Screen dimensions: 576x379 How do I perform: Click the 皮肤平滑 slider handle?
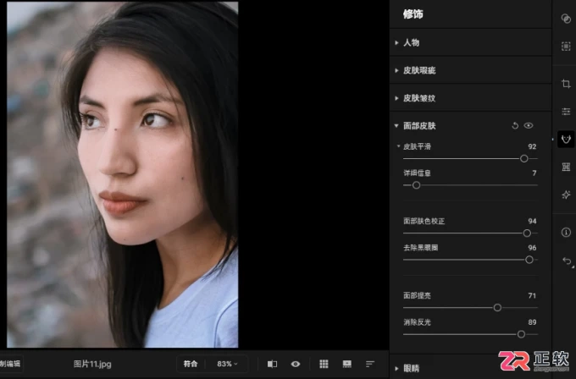pyautogui.click(x=524, y=158)
